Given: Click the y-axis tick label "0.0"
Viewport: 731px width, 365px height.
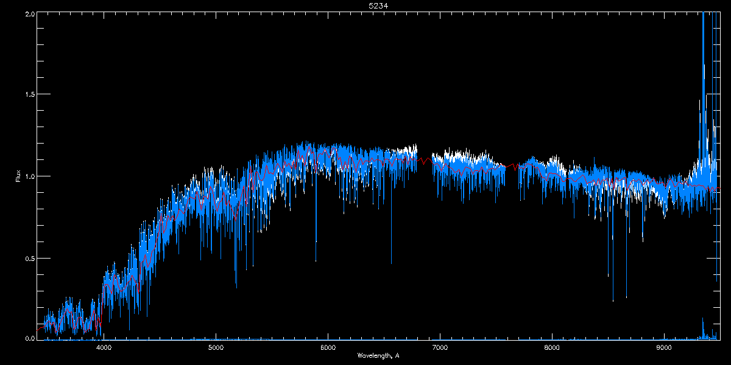Looking at the screenshot, I should (x=29, y=338).
